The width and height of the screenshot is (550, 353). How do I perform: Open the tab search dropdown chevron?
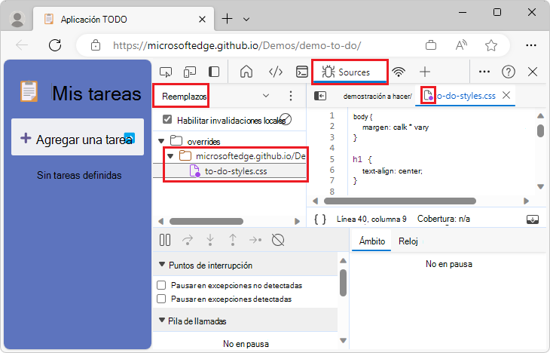pyautogui.click(x=246, y=20)
